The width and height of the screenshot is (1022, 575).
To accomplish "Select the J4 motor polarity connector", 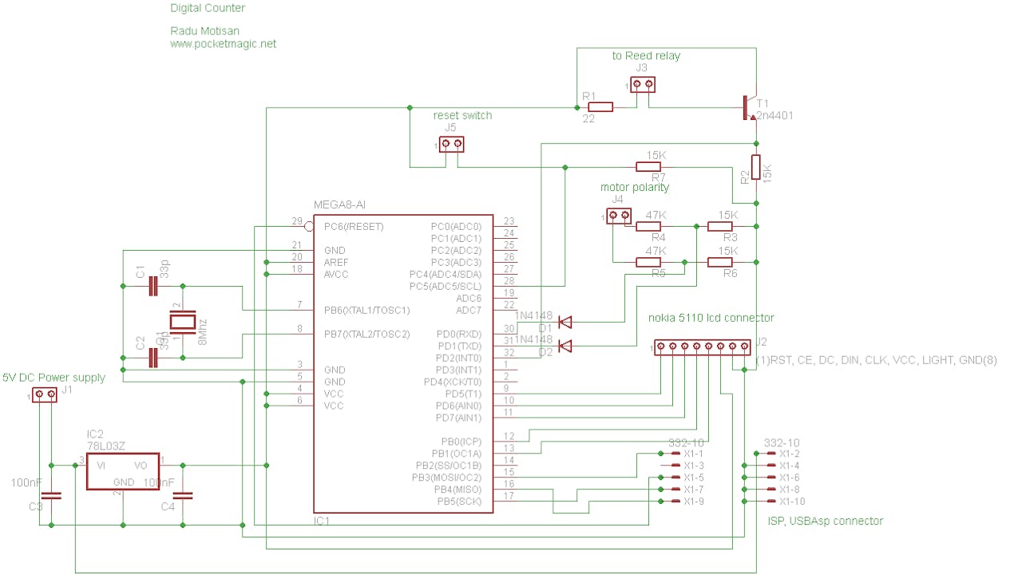I will [620, 216].
